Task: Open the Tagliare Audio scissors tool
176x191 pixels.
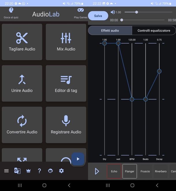Action: coord(22,42)
